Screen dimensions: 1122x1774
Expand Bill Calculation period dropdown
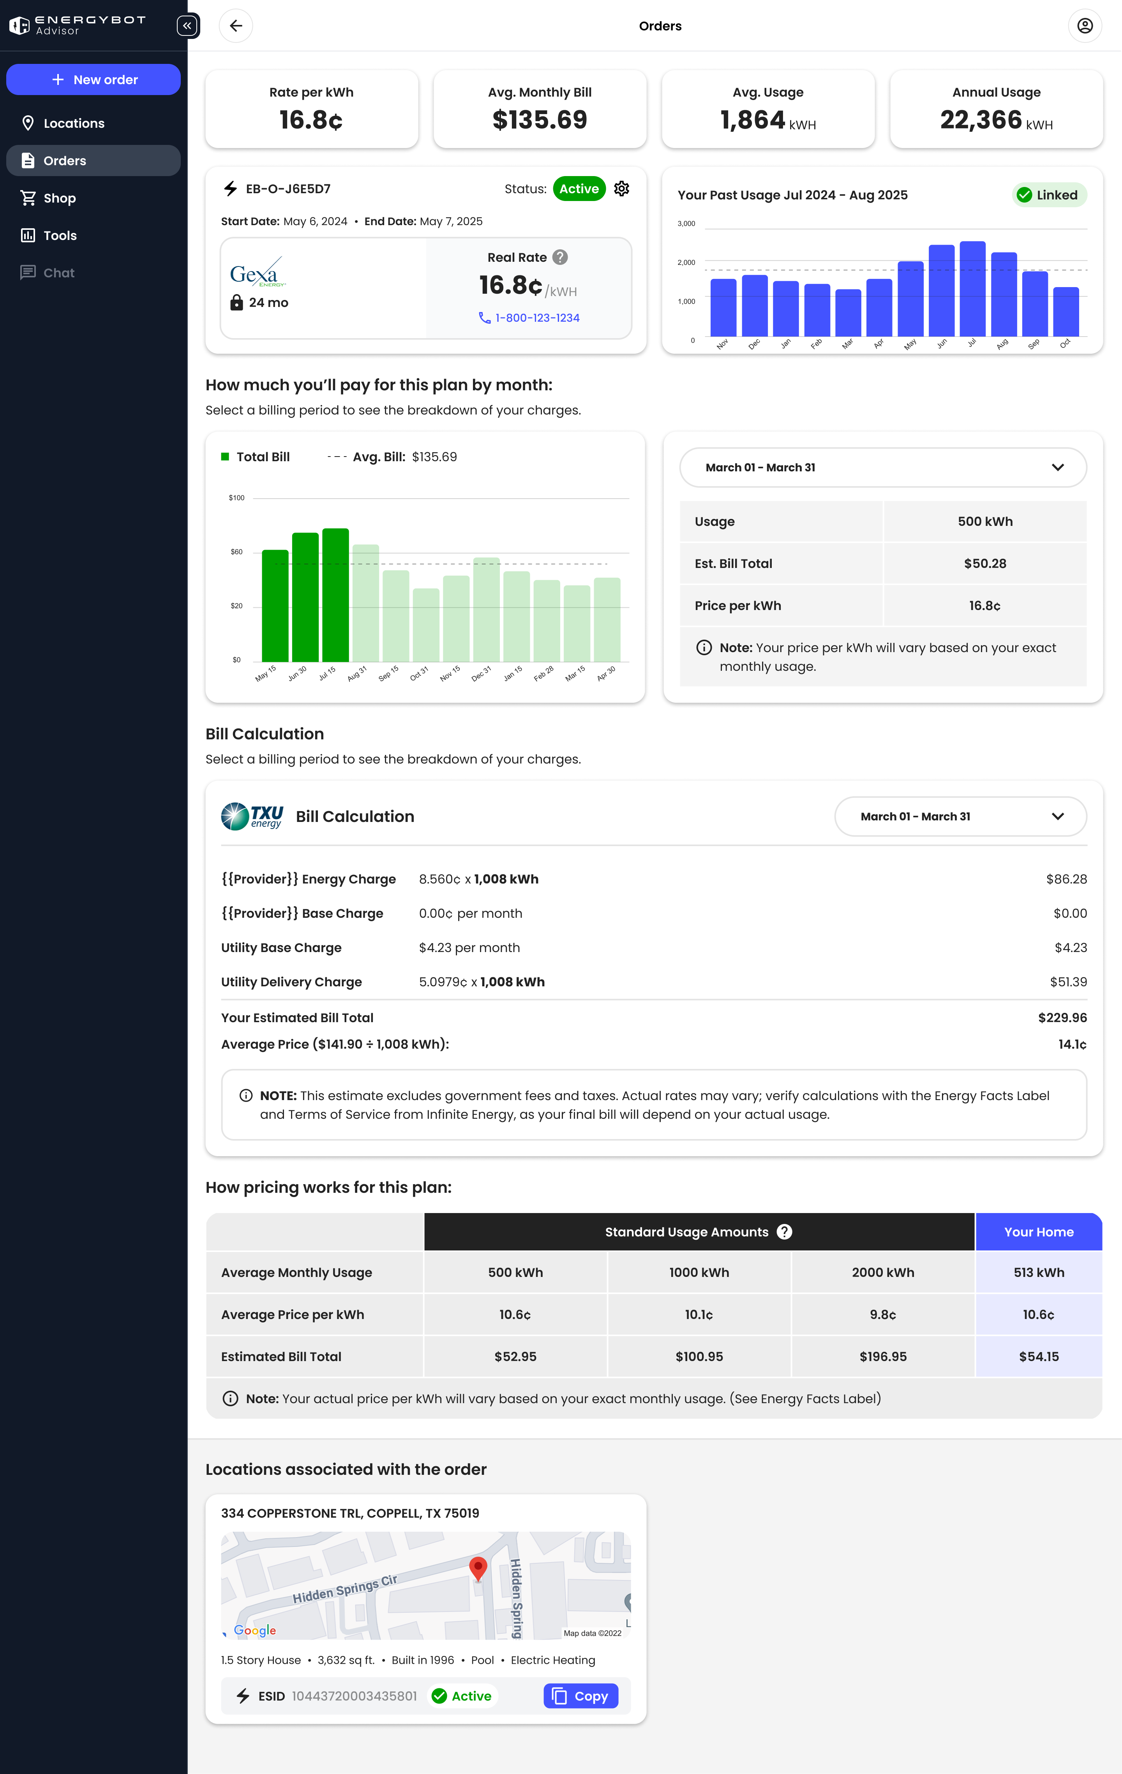[960, 816]
